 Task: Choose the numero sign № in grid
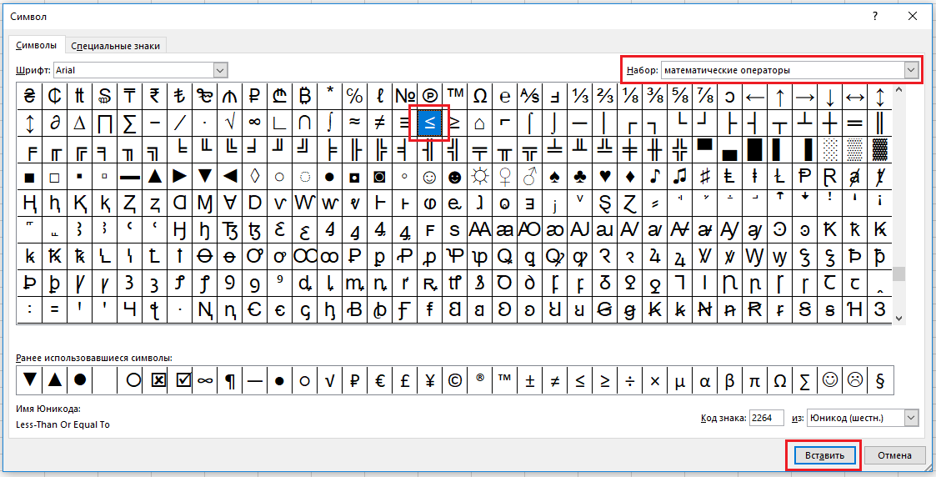click(x=405, y=96)
